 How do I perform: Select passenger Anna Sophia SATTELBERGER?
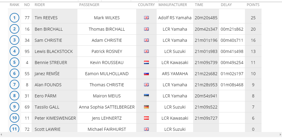click(x=107, y=107)
